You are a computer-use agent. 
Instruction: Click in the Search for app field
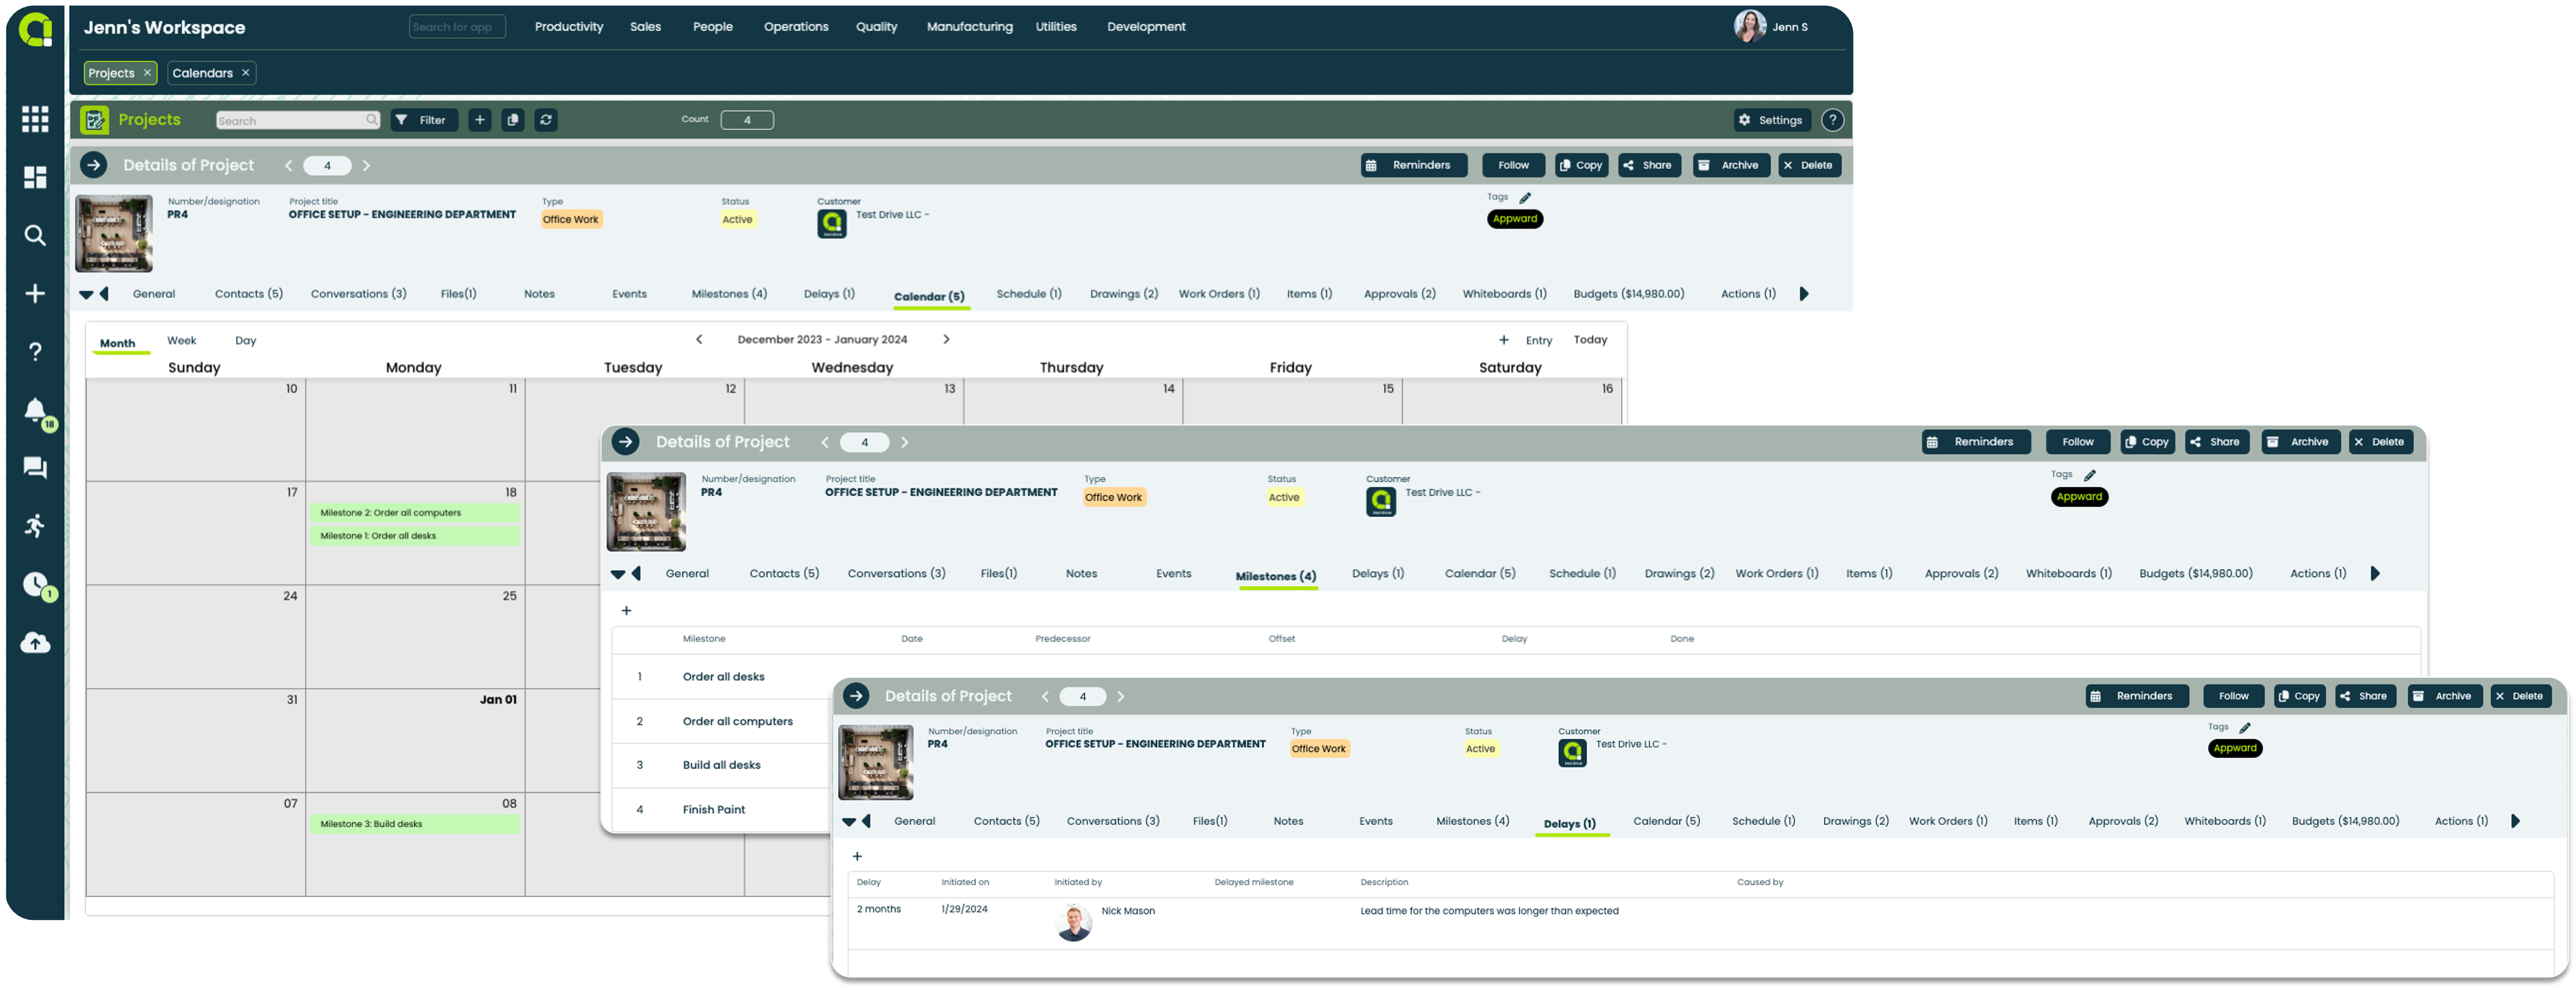457,27
